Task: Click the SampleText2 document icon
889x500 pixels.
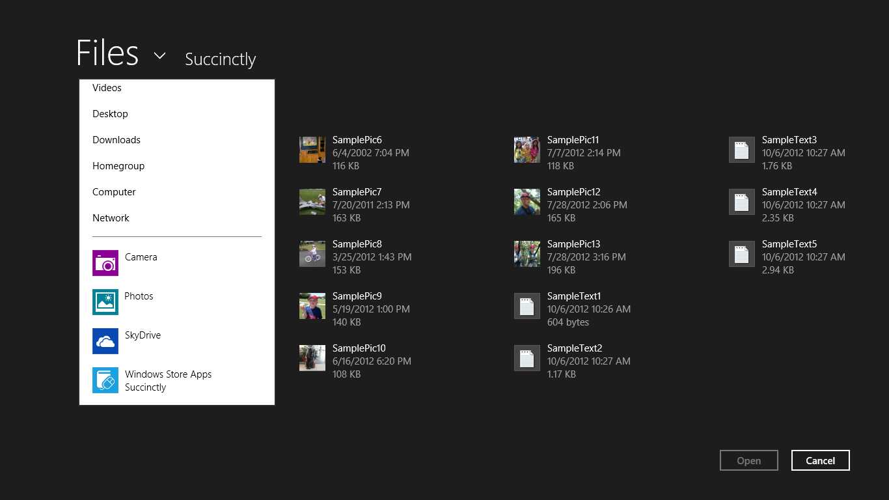Action: click(527, 358)
